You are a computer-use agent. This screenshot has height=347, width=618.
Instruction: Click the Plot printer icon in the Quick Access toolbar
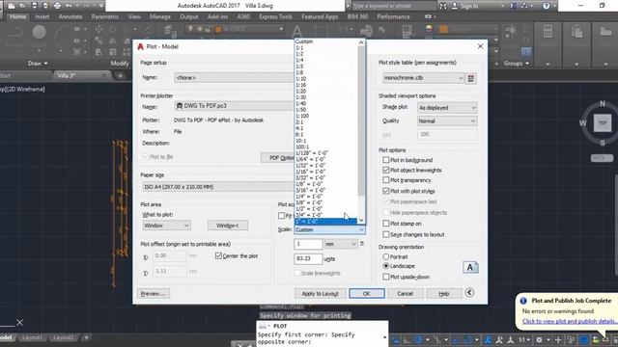click(x=58, y=6)
